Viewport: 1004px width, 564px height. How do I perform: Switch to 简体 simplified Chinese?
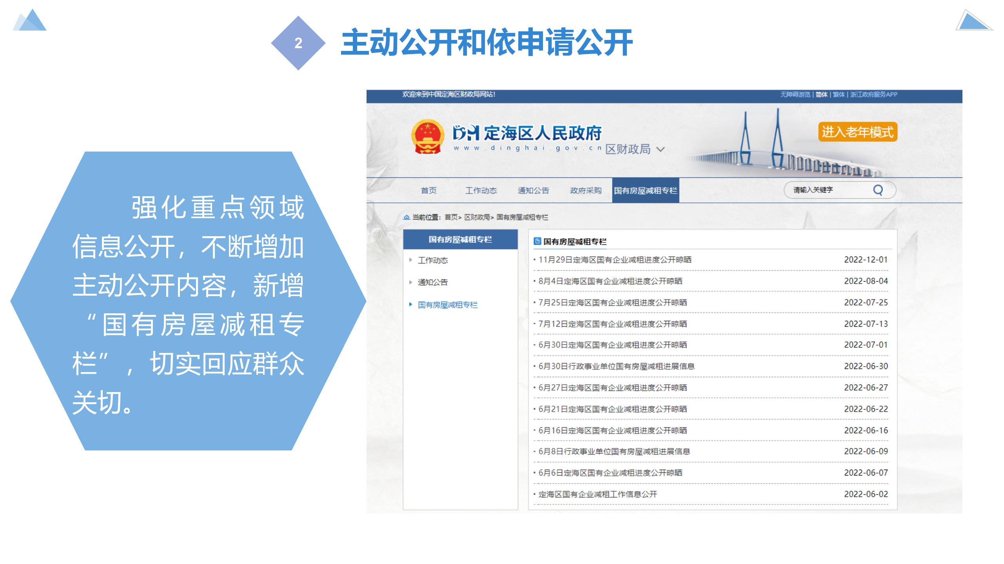point(821,94)
